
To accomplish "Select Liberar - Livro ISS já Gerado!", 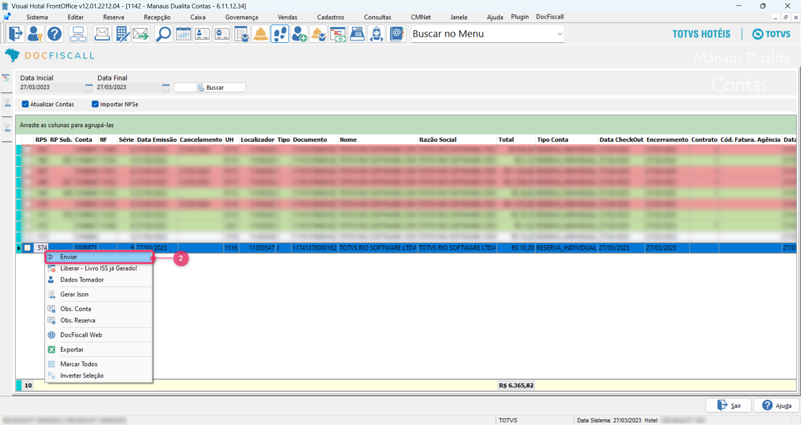I will pos(99,268).
